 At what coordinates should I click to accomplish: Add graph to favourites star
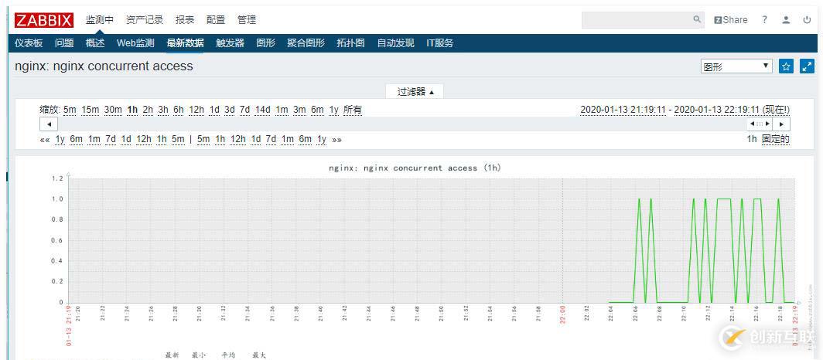coord(786,66)
